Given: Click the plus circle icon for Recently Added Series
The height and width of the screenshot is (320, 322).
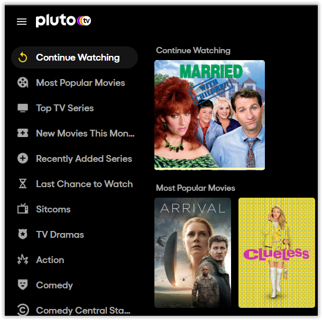Looking at the screenshot, I should coord(23,158).
